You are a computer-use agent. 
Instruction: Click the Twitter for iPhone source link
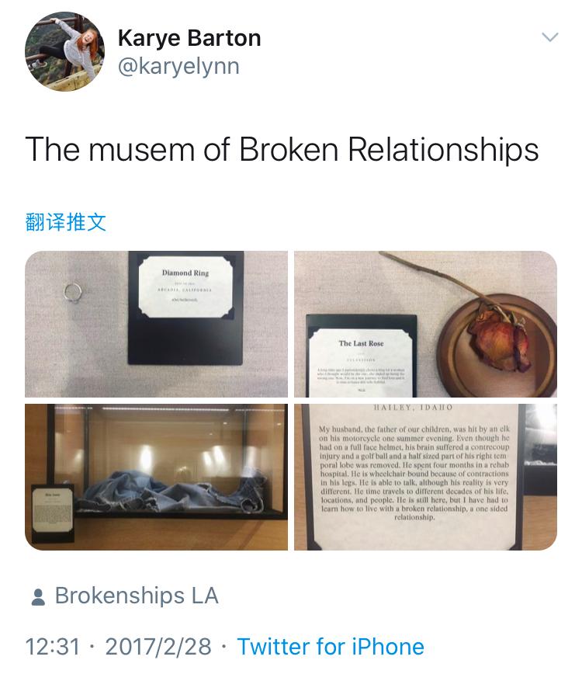click(331, 647)
